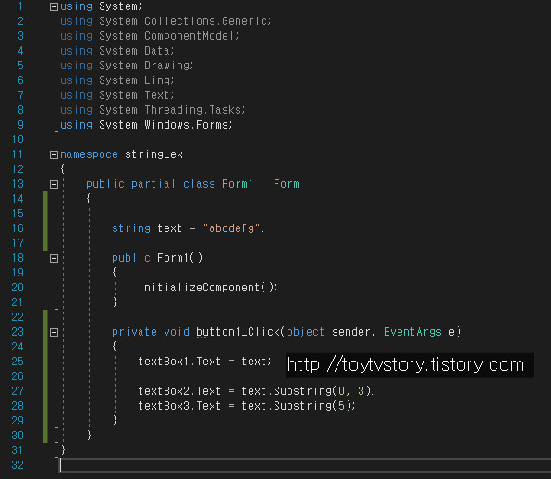Collapse the Form1() constructor block
The height and width of the screenshot is (479, 551).
point(54,258)
